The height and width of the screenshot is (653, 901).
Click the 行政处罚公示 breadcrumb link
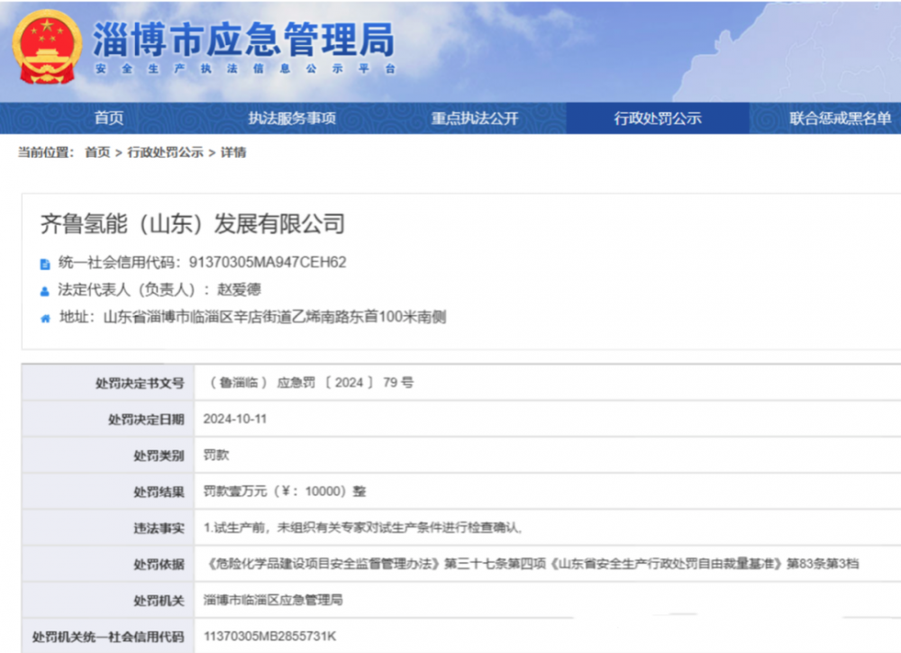point(166,152)
